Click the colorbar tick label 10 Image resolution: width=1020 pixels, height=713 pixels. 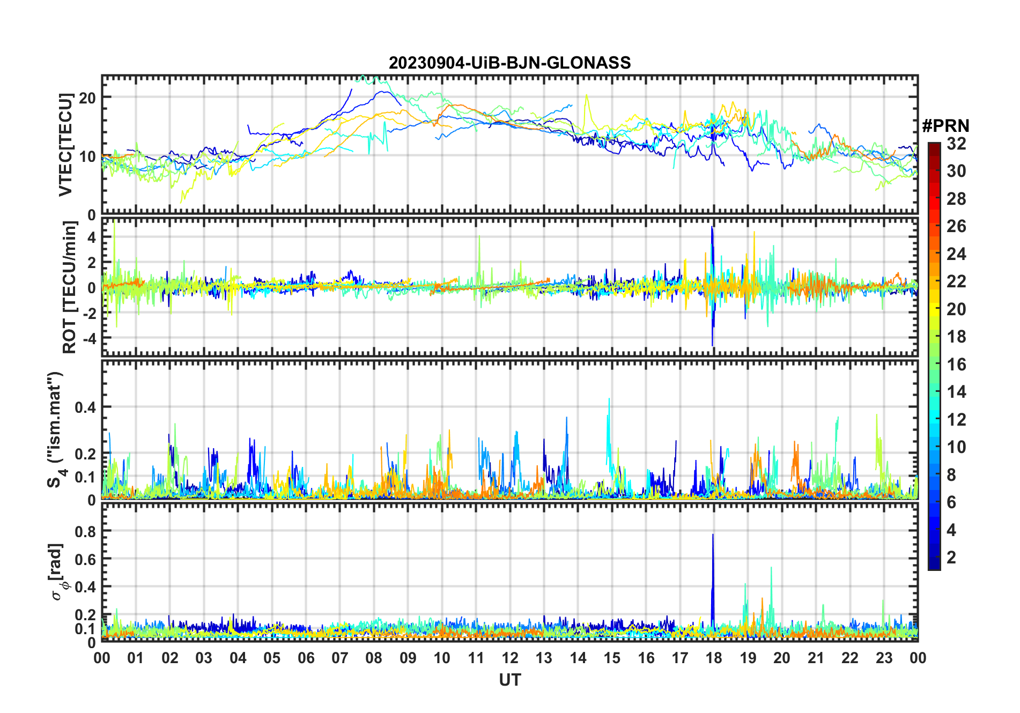[x=956, y=447]
